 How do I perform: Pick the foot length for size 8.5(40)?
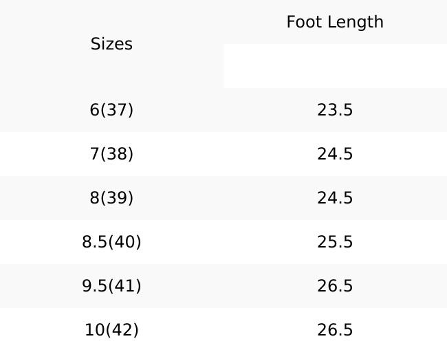(335, 242)
